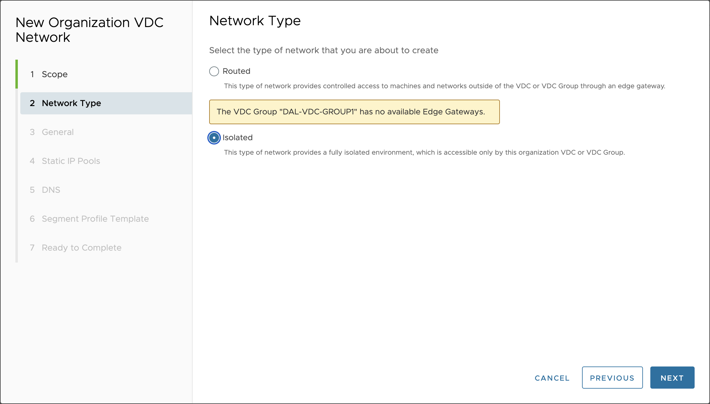This screenshot has width=710, height=404.
Task: Go to step 1 Scope
Action: click(54, 74)
